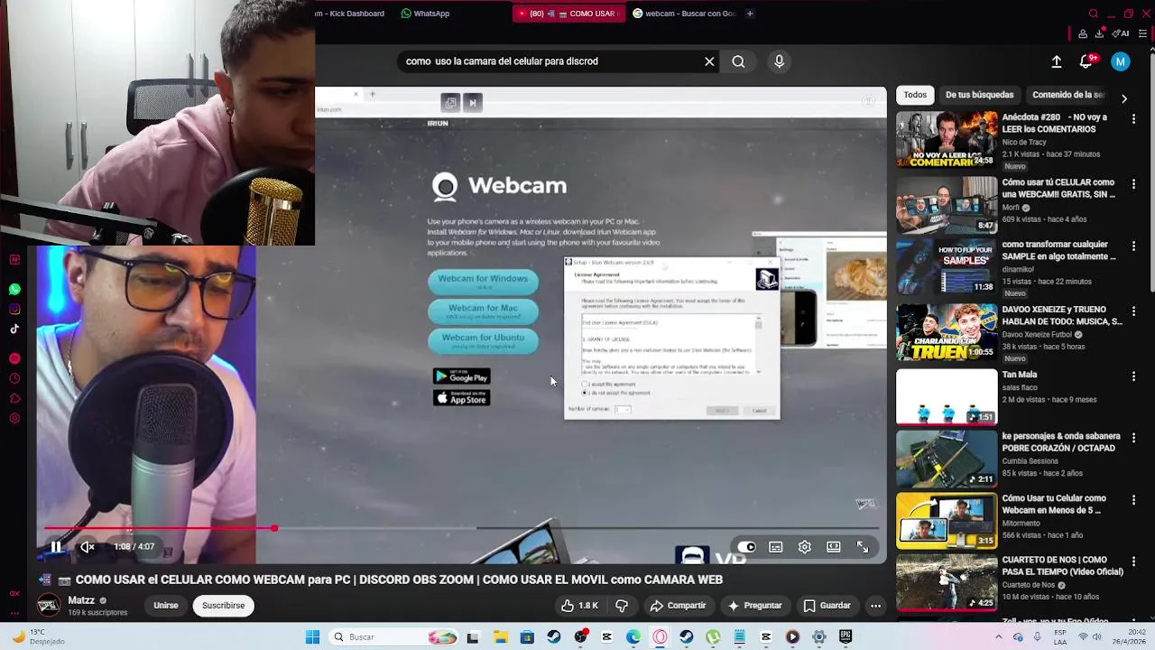Show hidden system tray icons
The width and height of the screenshot is (1155, 650).
coord(1000,637)
